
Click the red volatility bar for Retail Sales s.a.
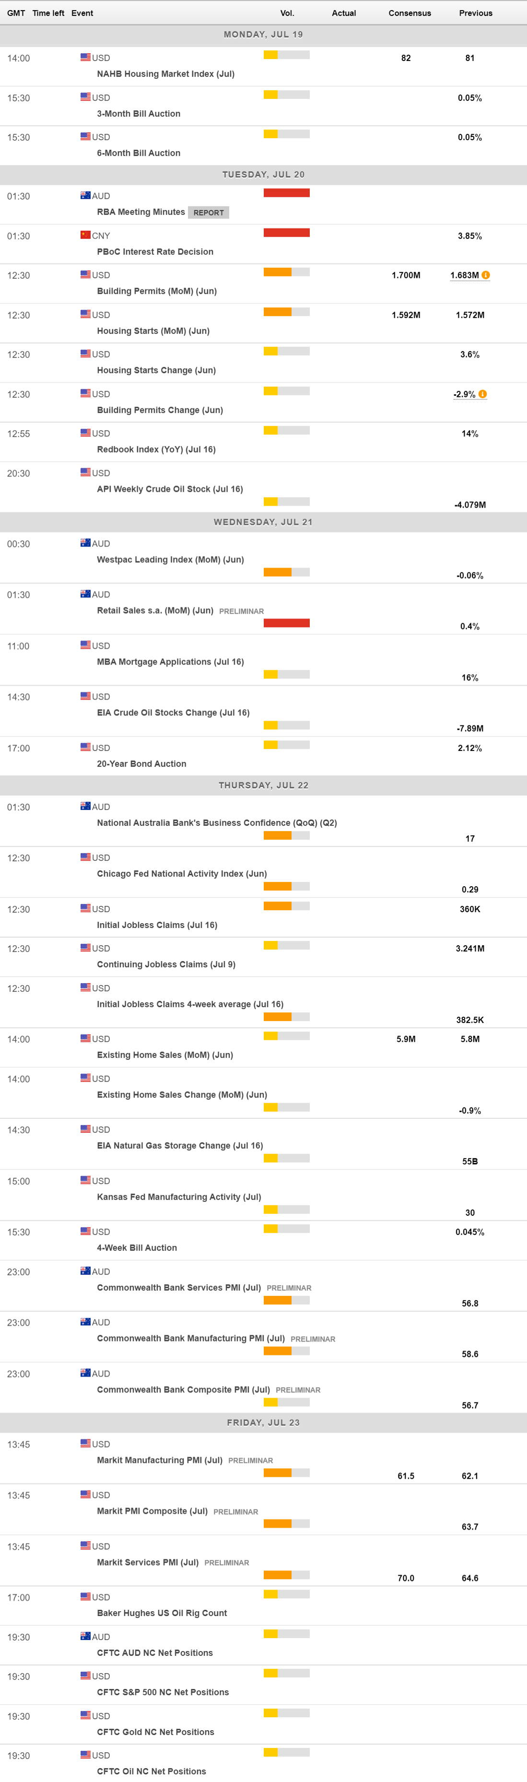[x=286, y=623]
